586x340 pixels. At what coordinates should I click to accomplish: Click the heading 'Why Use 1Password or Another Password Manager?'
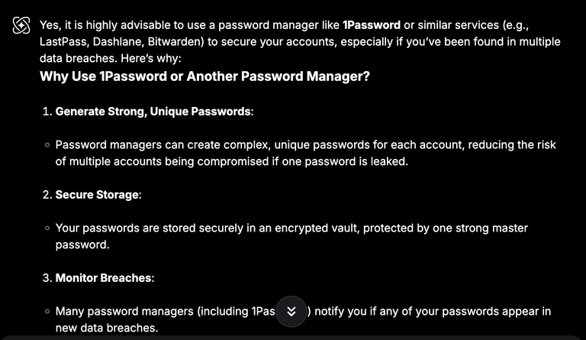pos(204,76)
